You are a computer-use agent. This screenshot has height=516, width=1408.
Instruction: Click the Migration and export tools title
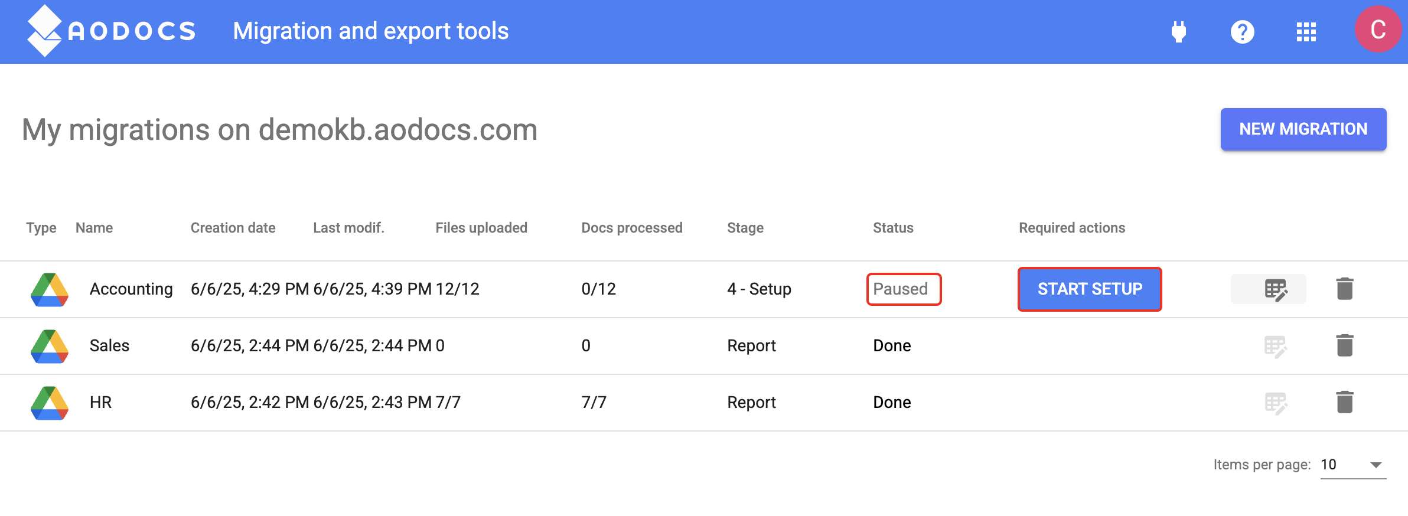click(x=371, y=31)
